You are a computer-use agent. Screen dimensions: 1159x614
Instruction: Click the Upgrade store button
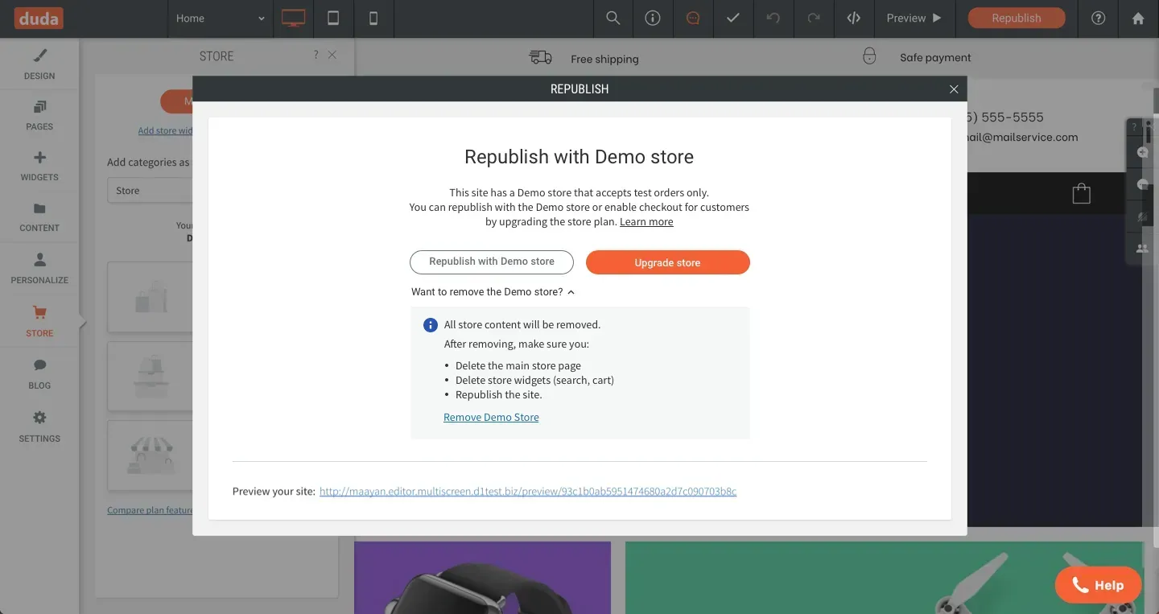tap(668, 262)
